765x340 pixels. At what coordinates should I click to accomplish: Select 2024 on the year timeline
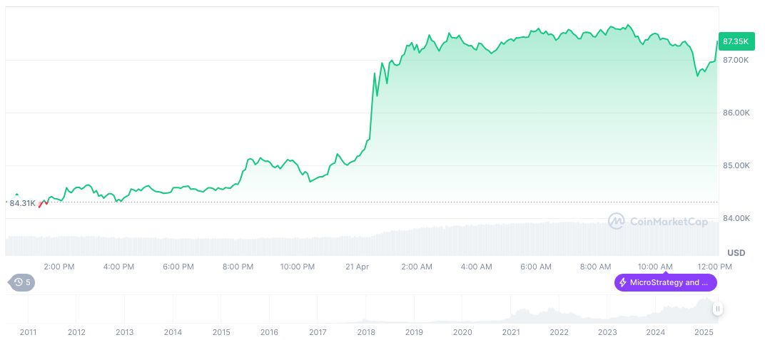pyautogui.click(x=656, y=332)
